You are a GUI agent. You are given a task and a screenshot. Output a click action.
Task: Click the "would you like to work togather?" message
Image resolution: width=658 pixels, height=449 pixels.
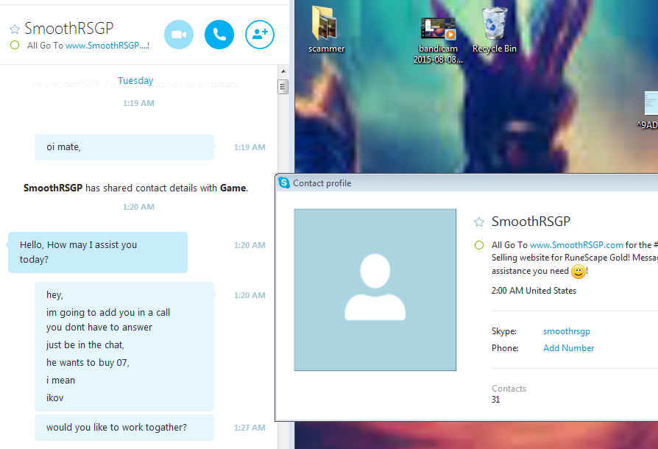(124, 428)
